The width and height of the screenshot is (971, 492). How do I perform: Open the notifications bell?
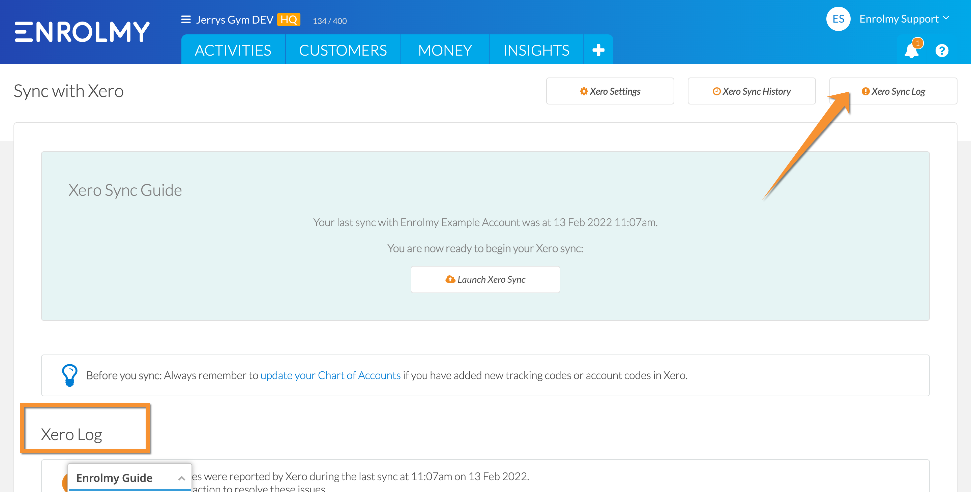tap(911, 50)
